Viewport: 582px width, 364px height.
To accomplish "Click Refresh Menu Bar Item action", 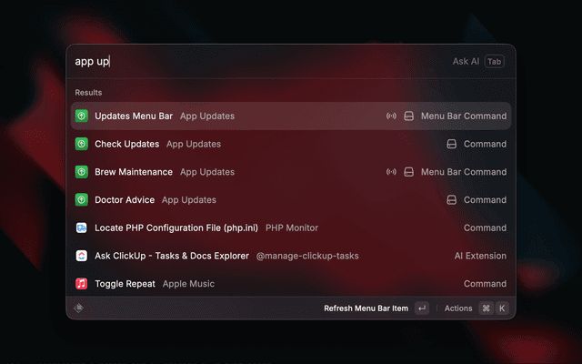I will [366, 308].
